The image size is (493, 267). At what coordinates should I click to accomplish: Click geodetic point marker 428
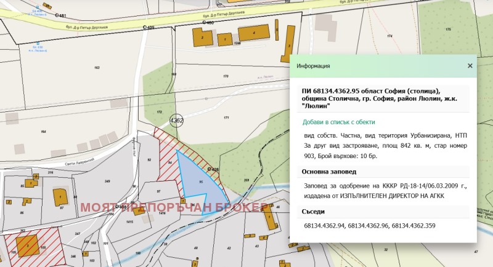click(x=210, y=169)
